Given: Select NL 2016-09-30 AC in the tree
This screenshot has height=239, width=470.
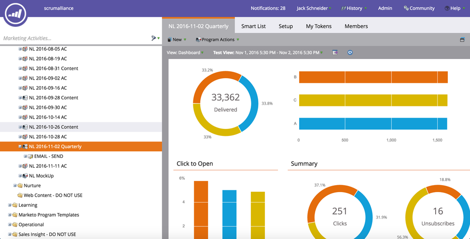Looking at the screenshot, I should coord(48,108).
